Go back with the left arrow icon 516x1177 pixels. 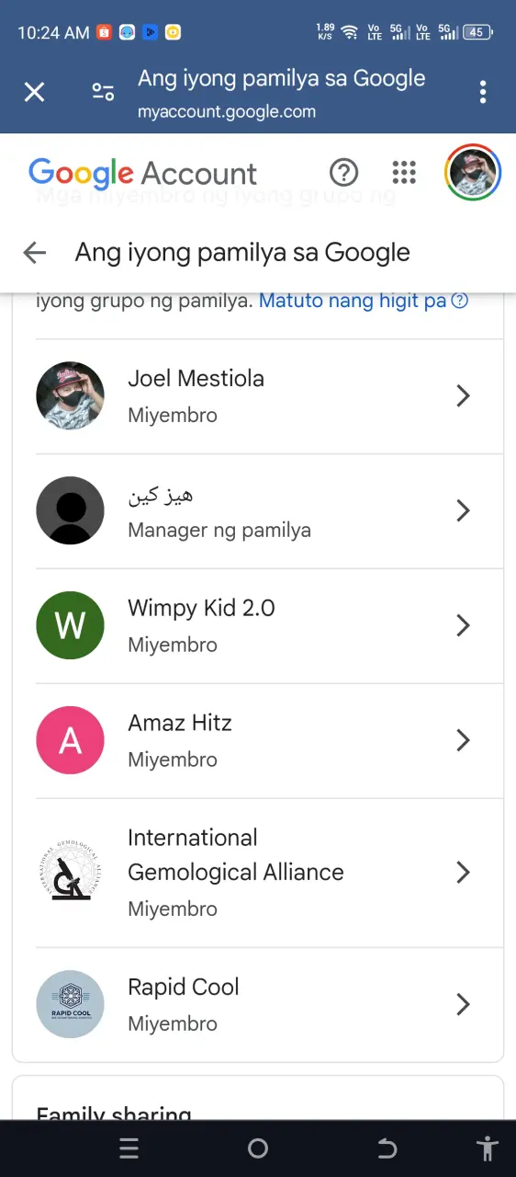[x=35, y=253]
